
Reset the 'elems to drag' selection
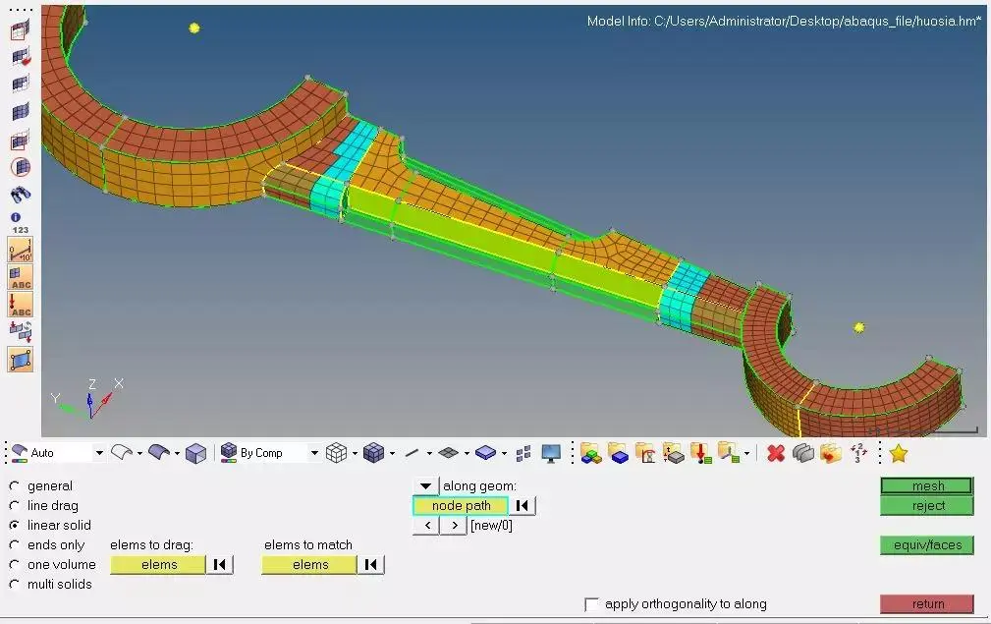point(220,565)
